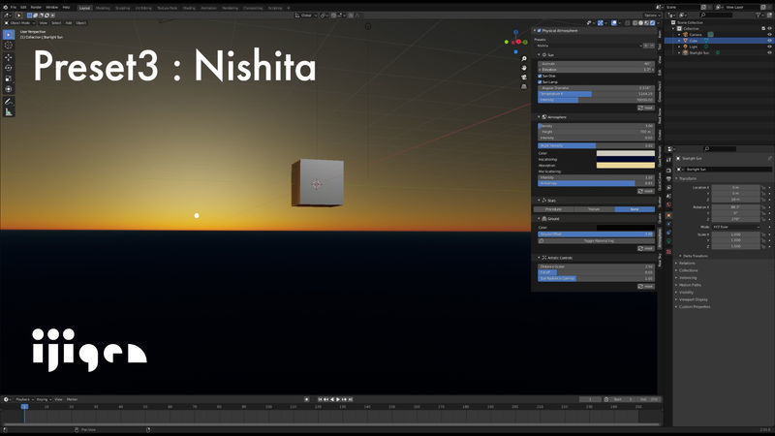The image size is (775, 436).
Task: Switch perspective/orthographic grid icon
Action: [524, 86]
